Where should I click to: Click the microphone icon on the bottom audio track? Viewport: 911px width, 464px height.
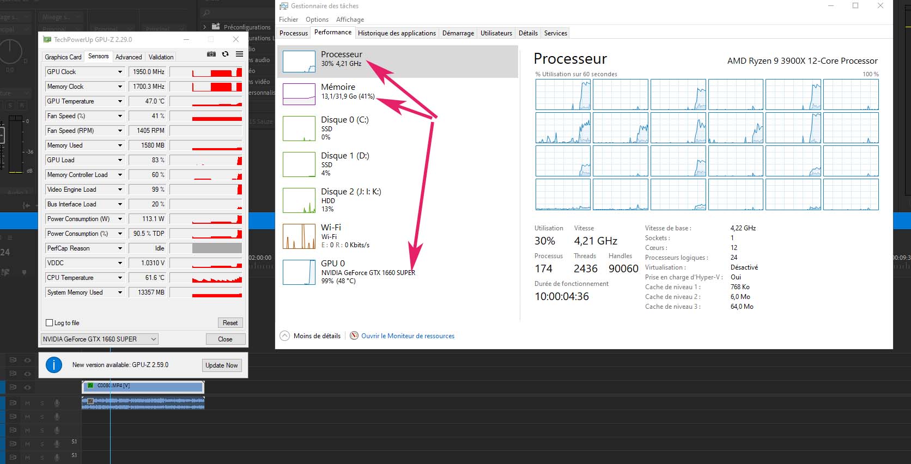click(57, 457)
